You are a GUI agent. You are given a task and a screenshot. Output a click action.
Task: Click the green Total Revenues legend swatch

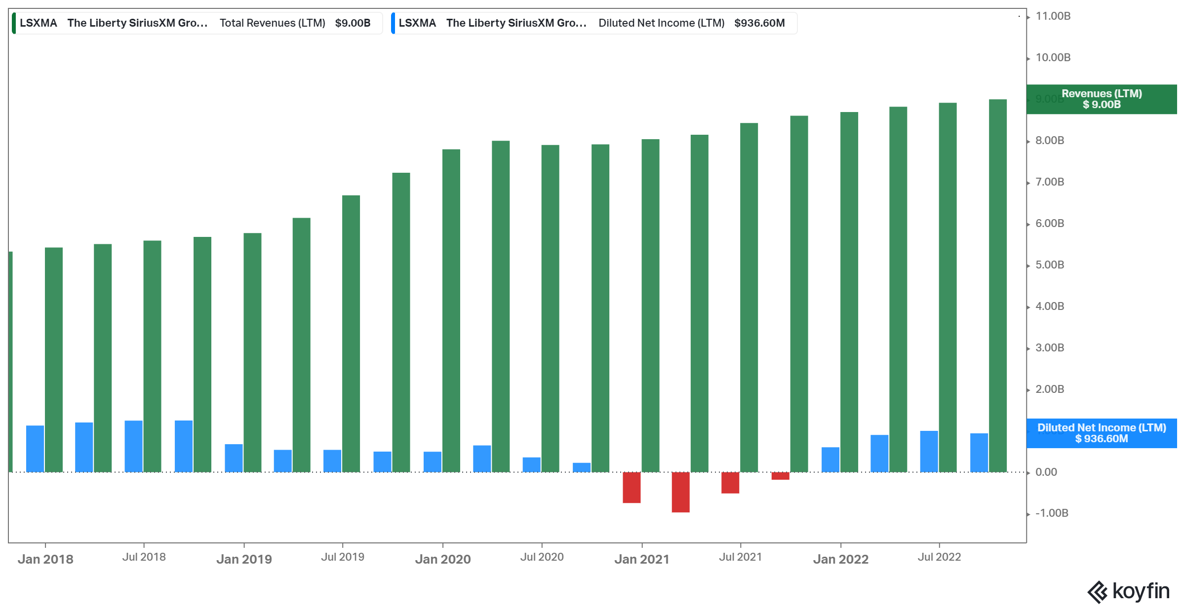pos(14,23)
